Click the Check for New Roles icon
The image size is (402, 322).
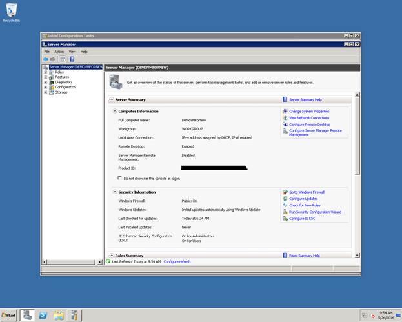[x=285, y=205]
